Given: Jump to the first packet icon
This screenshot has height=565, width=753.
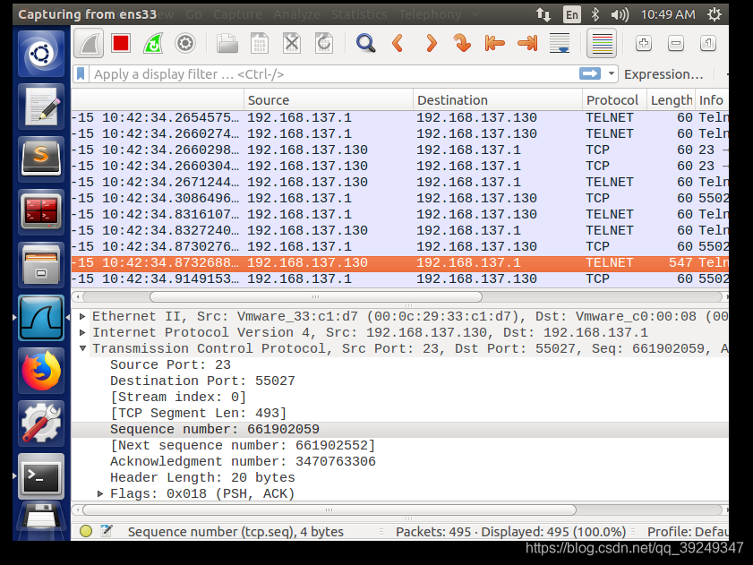Looking at the screenshot, I should coord(494,43).
